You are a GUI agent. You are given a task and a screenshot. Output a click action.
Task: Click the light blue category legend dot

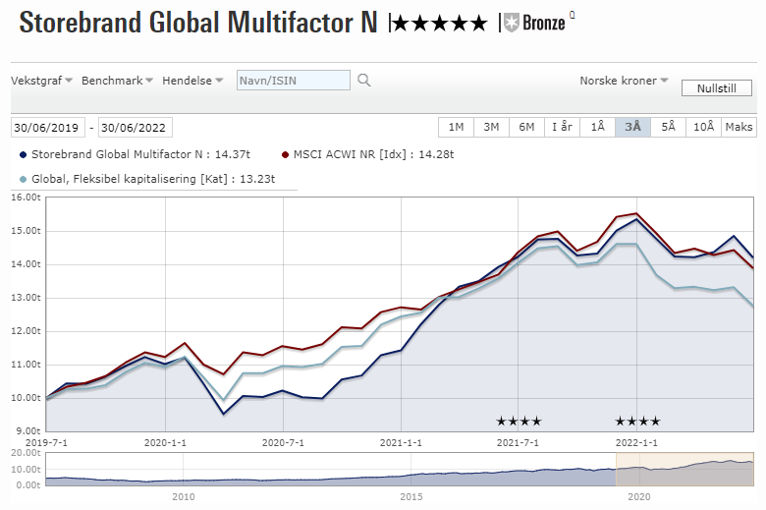click(23, 180)
